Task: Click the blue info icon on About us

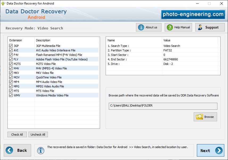Action: click(141, 27)
